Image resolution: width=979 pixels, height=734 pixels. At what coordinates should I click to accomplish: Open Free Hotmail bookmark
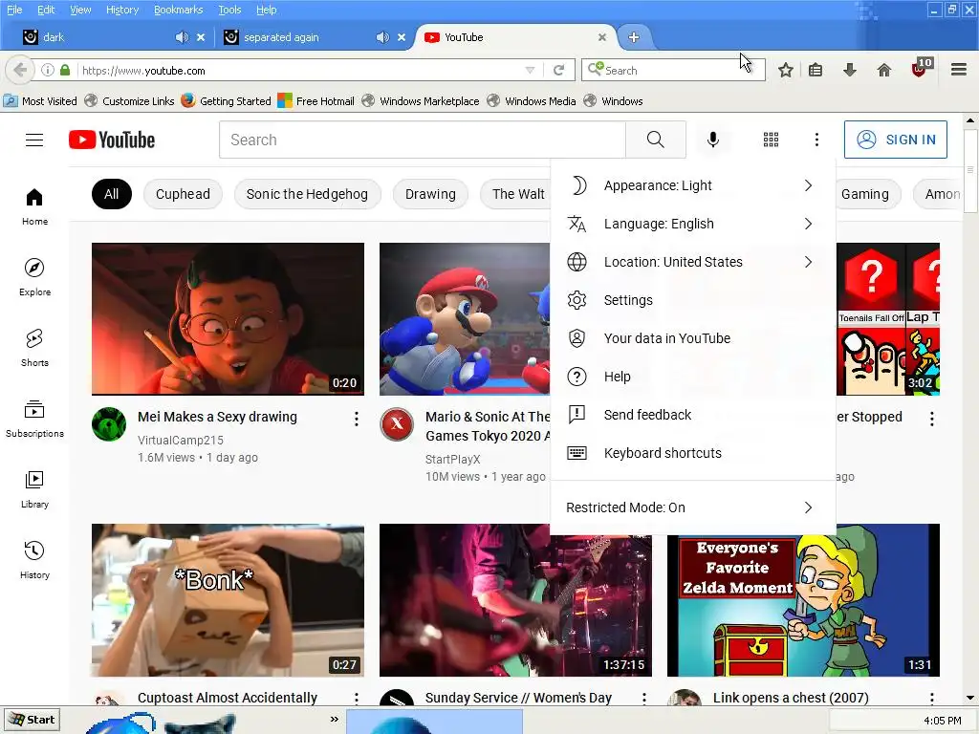315,101
